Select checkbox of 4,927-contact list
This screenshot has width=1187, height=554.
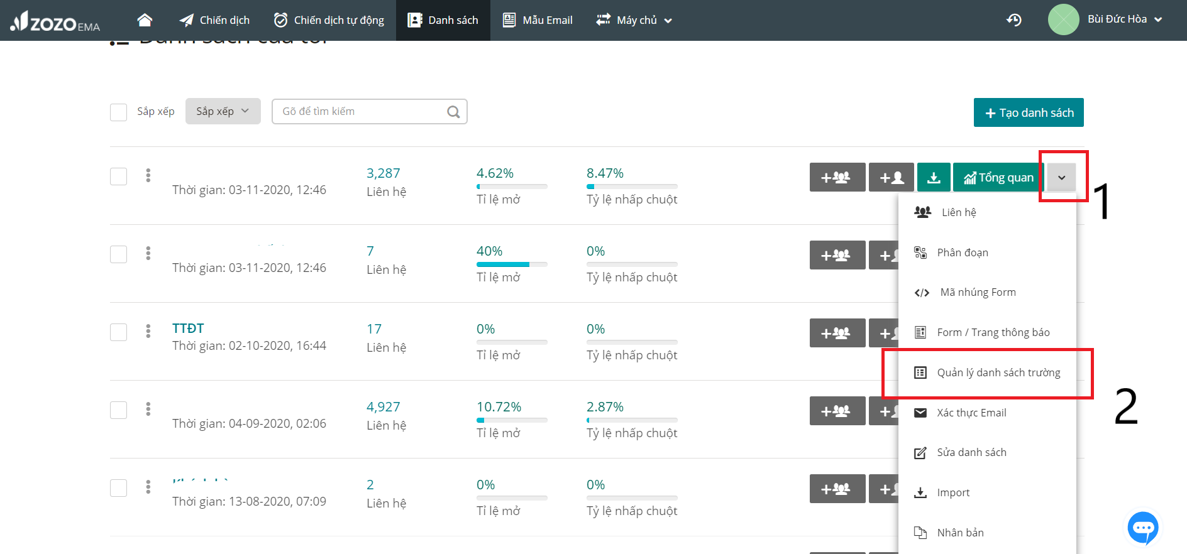pyautogui.click(x=119, y=410)
